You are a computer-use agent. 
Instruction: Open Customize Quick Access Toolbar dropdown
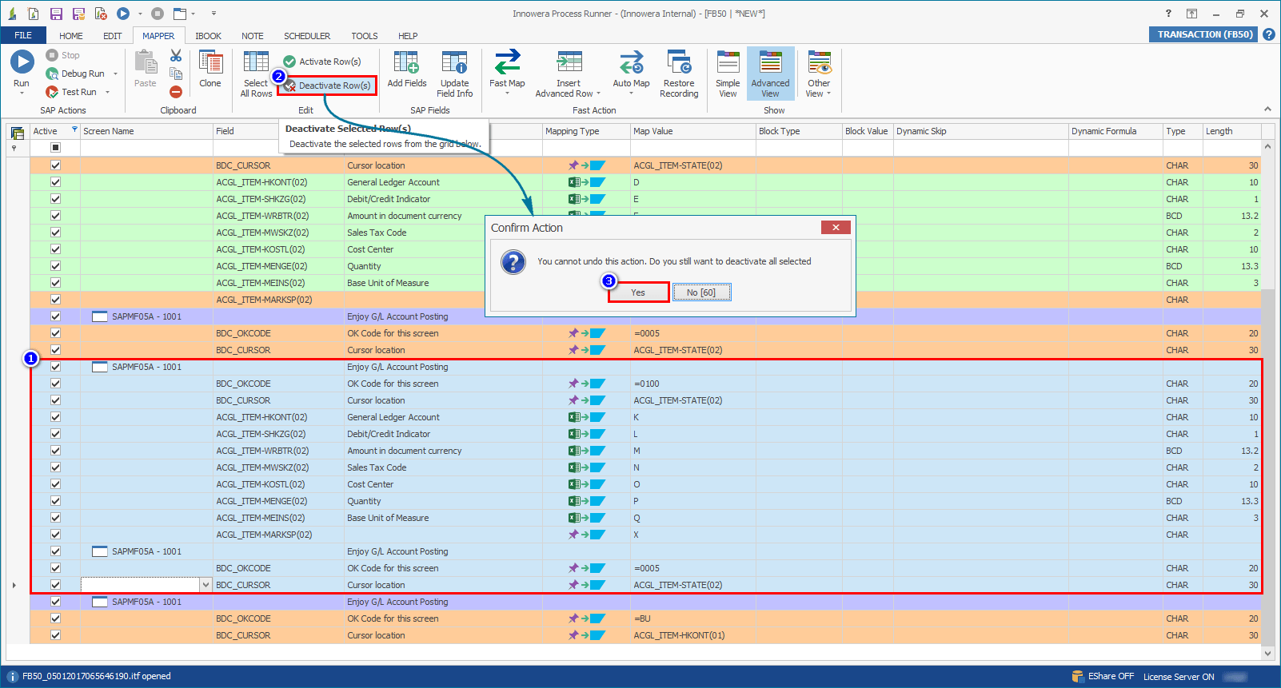[x=213, y=14]
